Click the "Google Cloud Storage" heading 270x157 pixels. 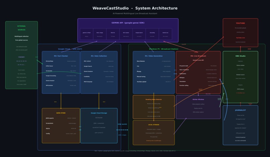(x=99, y=113)
